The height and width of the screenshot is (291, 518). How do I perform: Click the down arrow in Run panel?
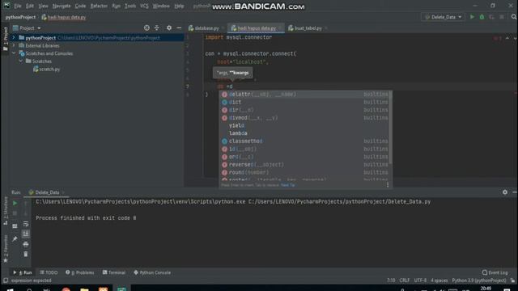coord(26,213)
